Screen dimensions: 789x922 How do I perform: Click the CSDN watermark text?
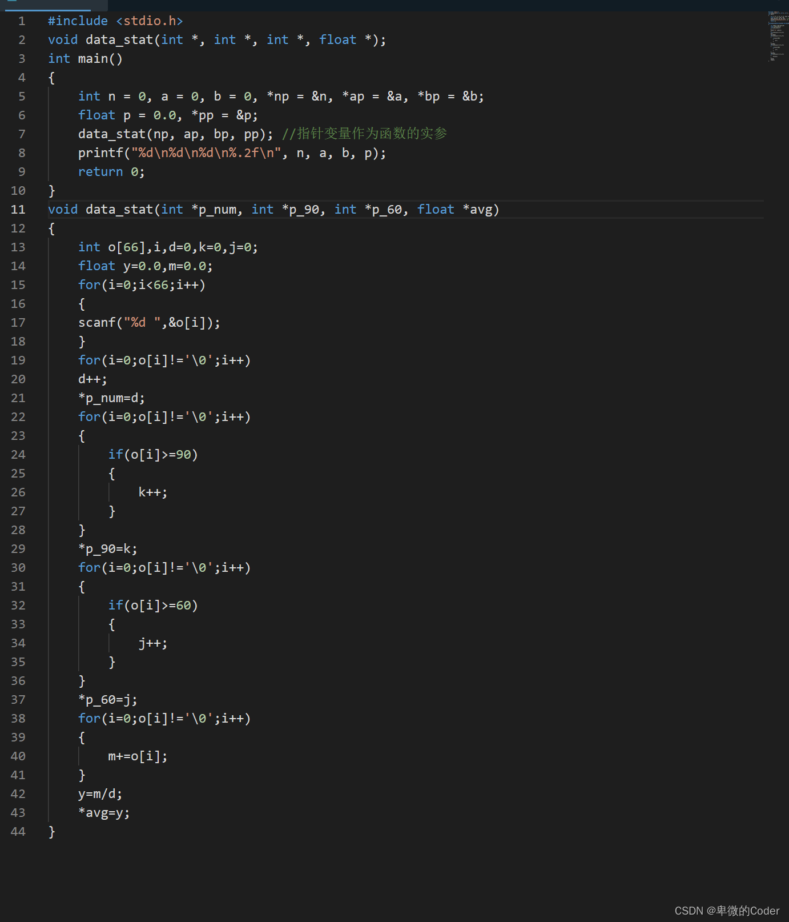pyautogui.click(x=726, y=911)
